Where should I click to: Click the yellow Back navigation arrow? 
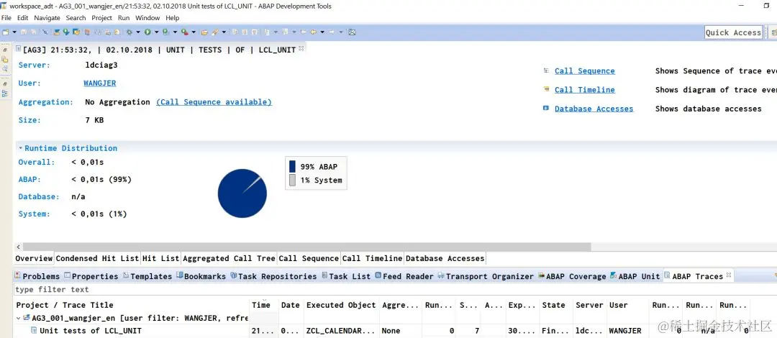click(313, 32)
